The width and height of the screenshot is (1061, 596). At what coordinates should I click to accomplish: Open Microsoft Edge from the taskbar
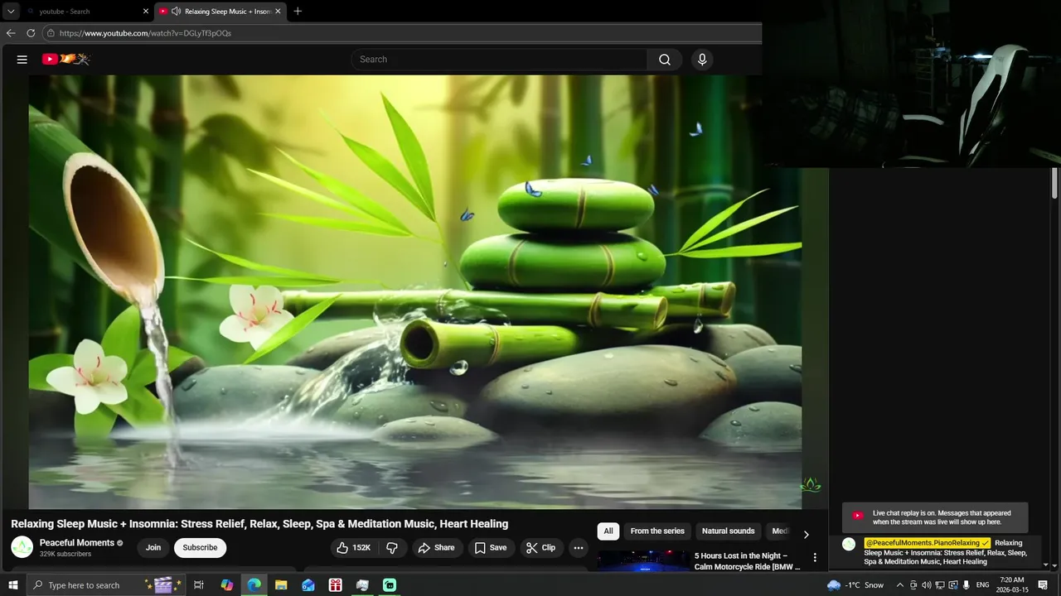254,585
